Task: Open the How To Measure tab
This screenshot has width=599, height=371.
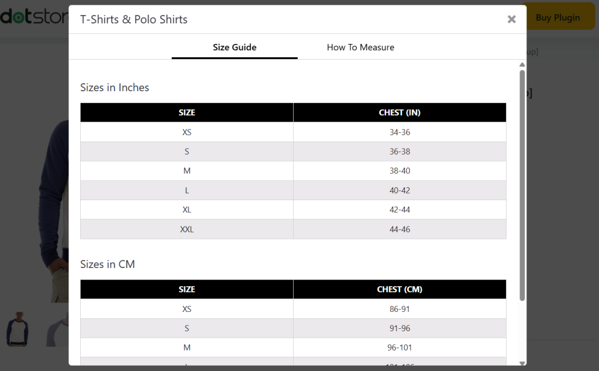Action: pyautogui.click(x=360, y=47)
